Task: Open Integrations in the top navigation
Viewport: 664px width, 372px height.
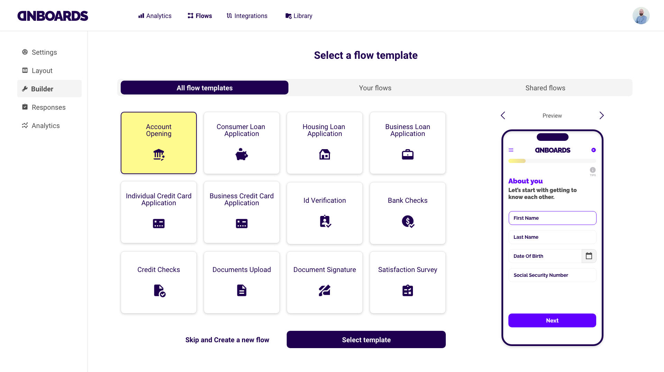Action: [x=247, y=16]
